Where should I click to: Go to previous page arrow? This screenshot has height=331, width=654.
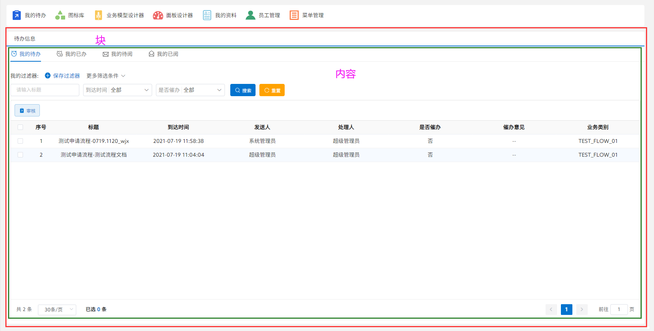pos(551,310)
